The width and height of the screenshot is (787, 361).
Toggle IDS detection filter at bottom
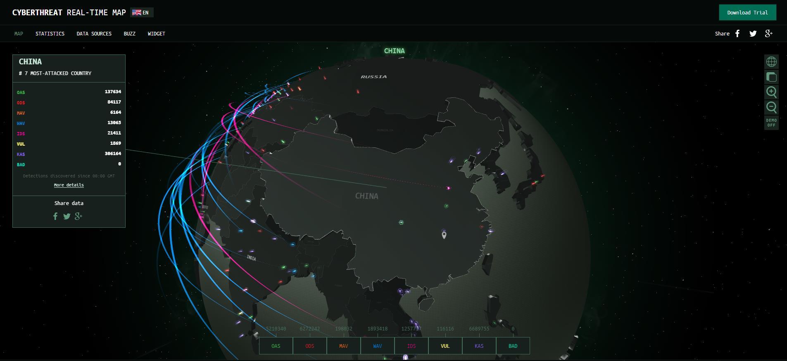[411, 346]
